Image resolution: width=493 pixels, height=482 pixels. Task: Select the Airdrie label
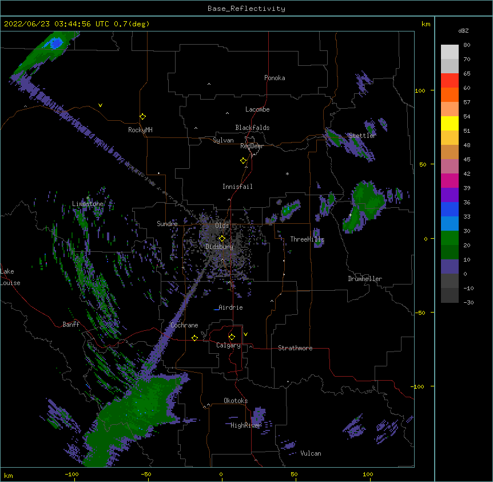point(230,307)
